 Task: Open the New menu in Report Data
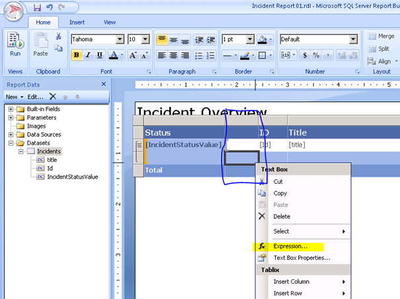13,97
